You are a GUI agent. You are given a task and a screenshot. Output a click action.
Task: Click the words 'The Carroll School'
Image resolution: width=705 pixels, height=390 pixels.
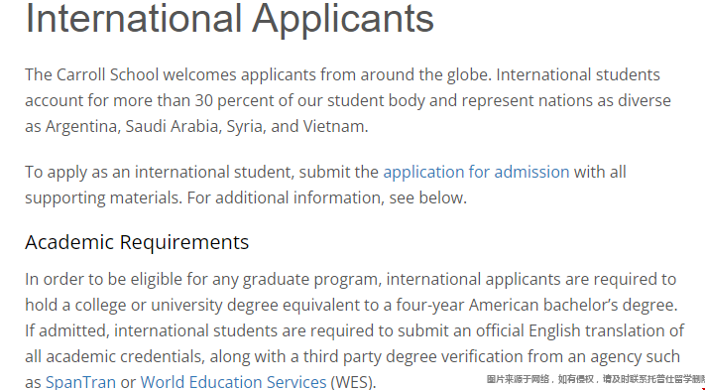coord(92,74)
